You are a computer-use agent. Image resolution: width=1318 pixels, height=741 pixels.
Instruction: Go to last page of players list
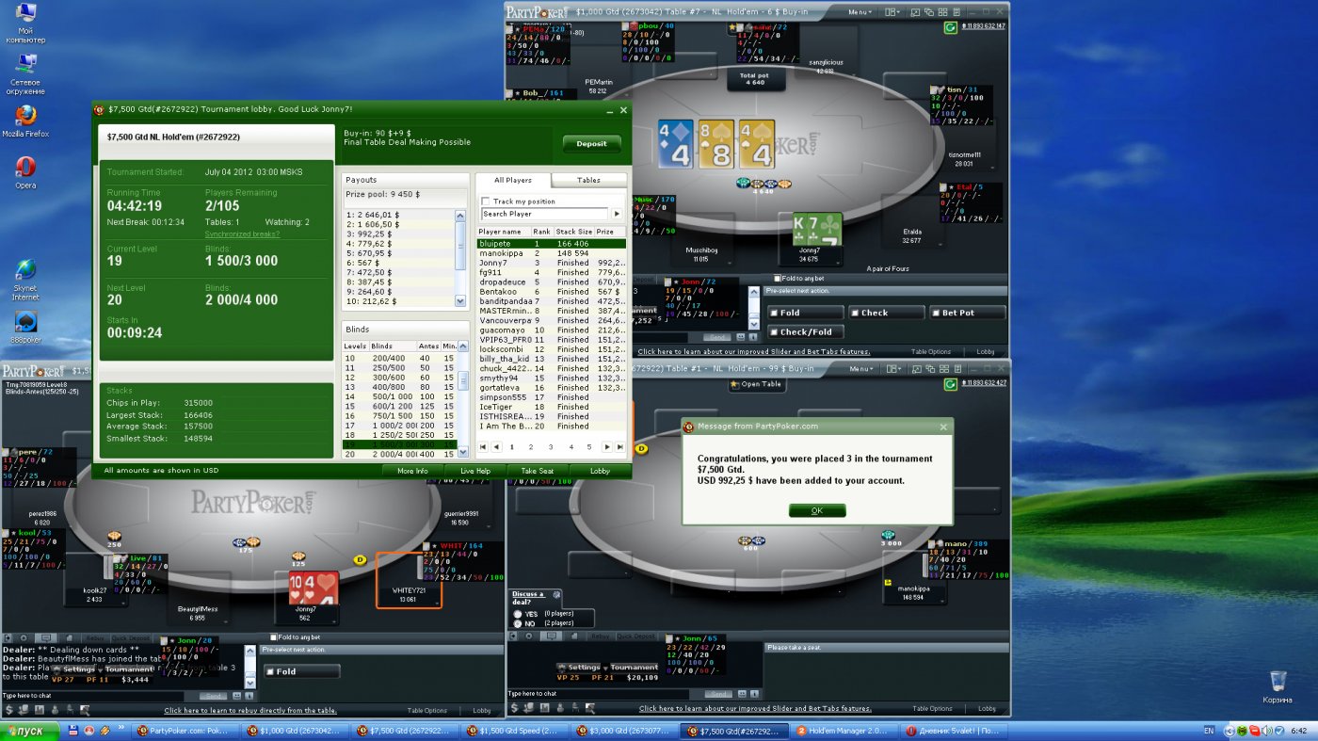619,447
